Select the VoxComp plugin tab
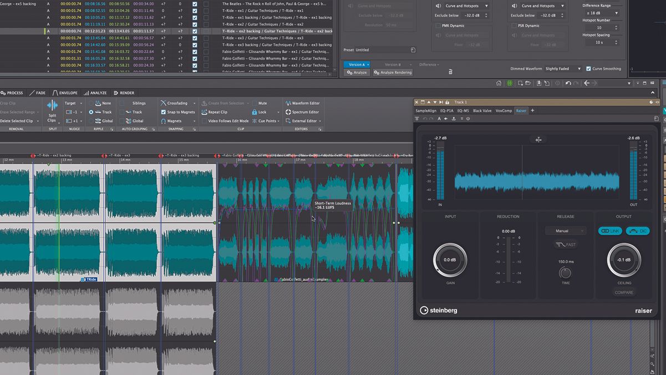The image size is (666, 375). click(x=504, y=111)
